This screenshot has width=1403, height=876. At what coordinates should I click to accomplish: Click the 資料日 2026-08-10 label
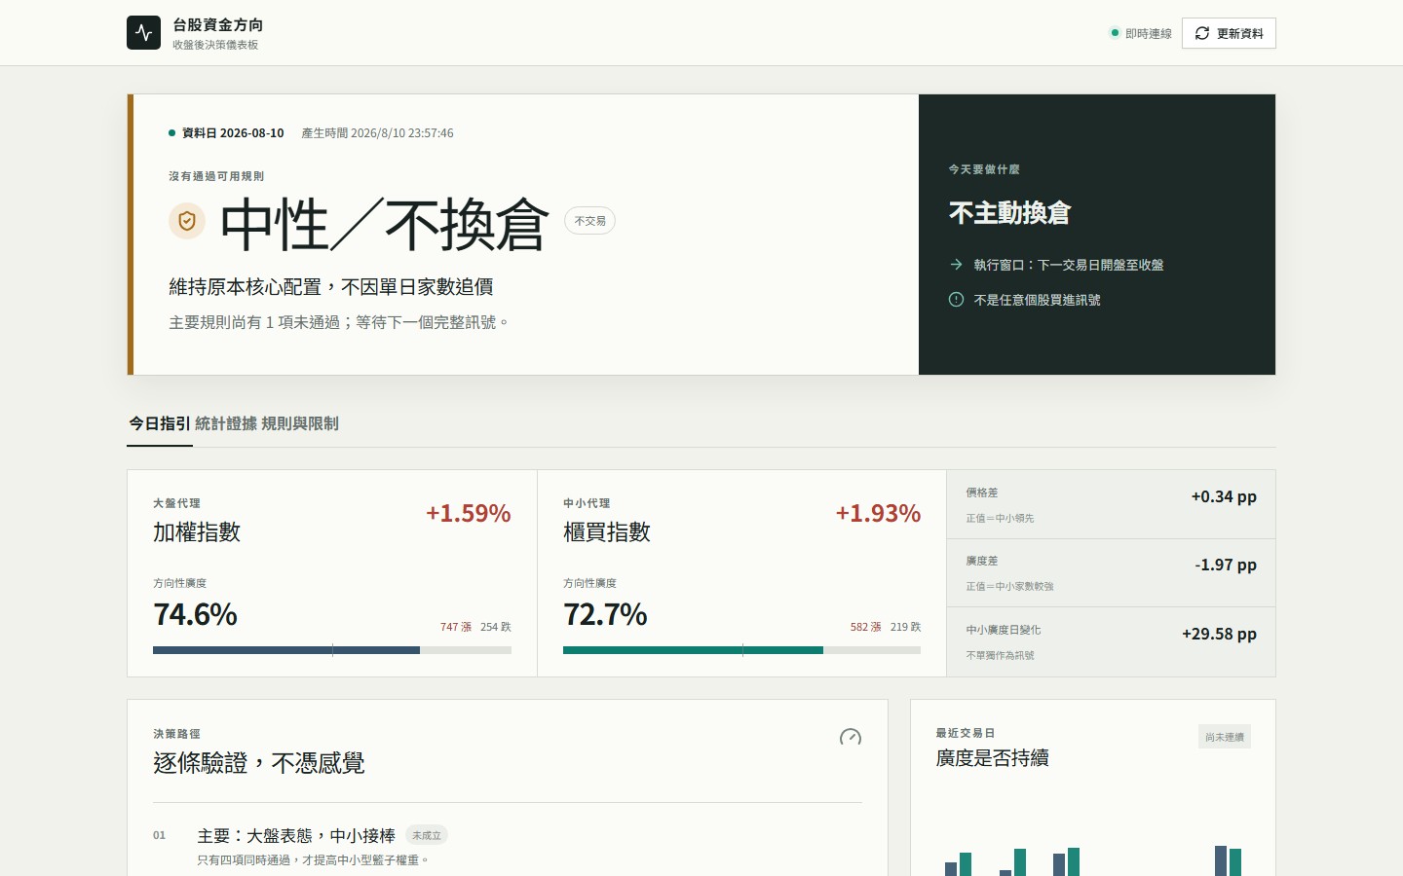pyautogui.click(x=233, y=133)
